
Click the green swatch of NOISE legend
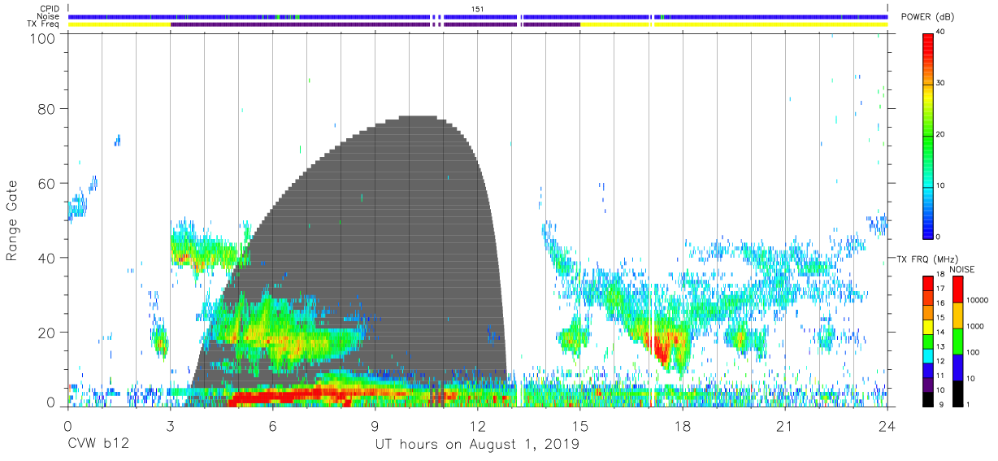[x=957, y=341]
